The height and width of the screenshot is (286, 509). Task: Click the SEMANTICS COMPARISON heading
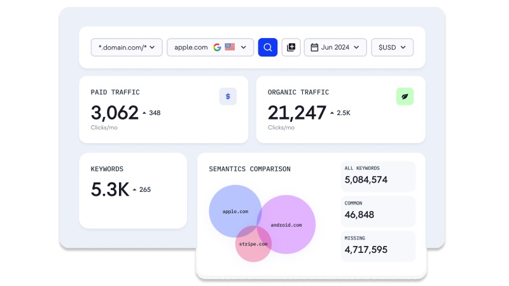249,169
